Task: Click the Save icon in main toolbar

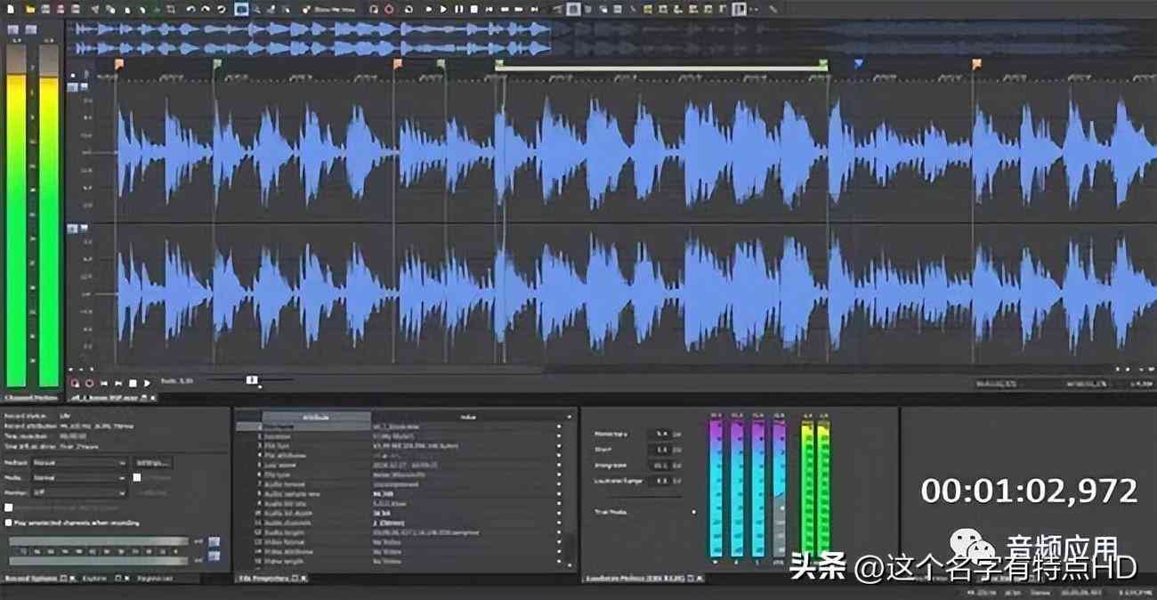Action: click(45, 8)
